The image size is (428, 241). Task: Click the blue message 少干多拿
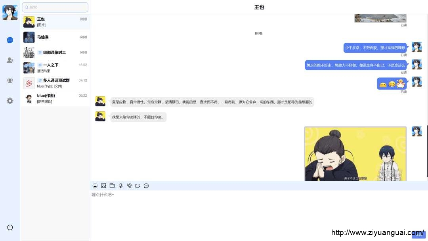click(x=375, y=48)
